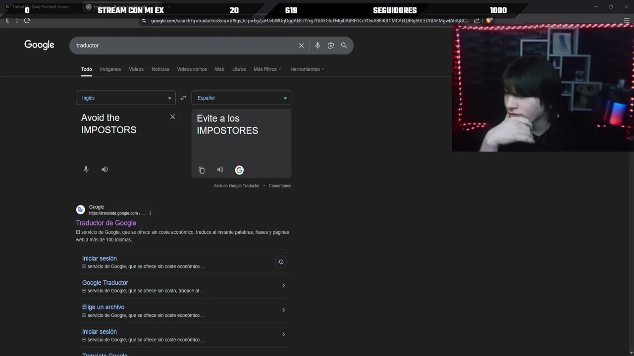
Task: Open the Noticias tab
Action: pos(160,69)
